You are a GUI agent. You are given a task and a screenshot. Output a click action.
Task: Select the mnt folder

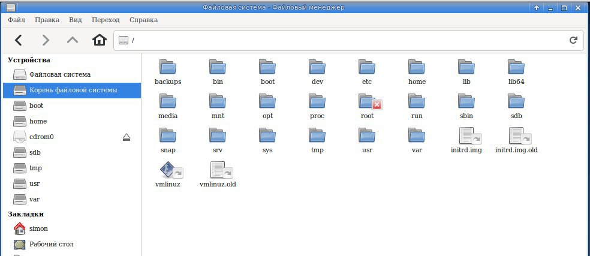pyautogui.click(x=218, y=106)
